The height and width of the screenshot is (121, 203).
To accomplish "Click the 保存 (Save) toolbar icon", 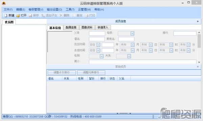I will coord(30,15).
